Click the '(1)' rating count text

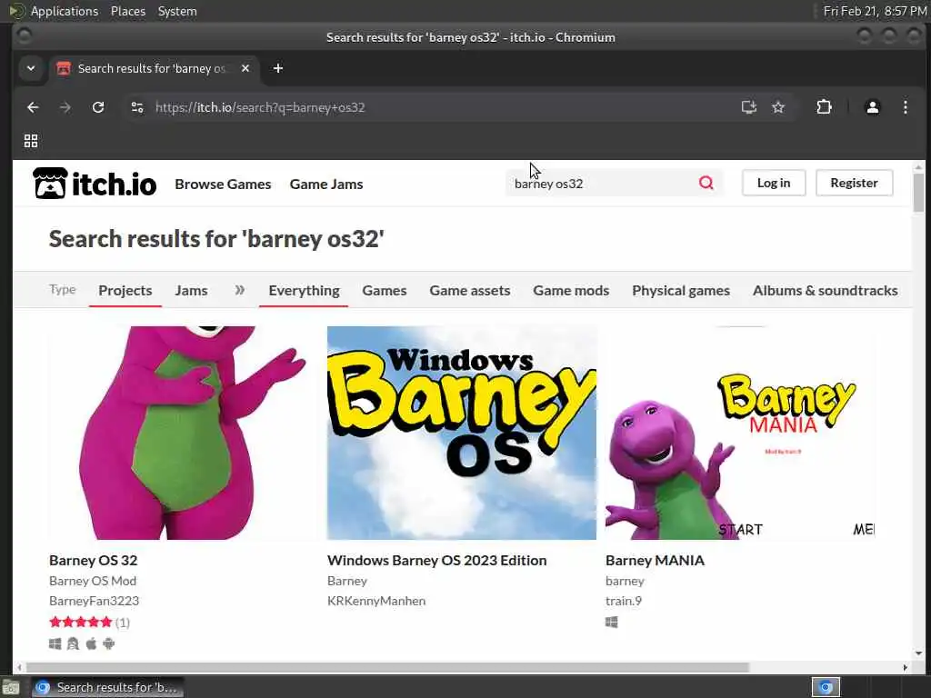pyautogui.click(x=123, y=622)
